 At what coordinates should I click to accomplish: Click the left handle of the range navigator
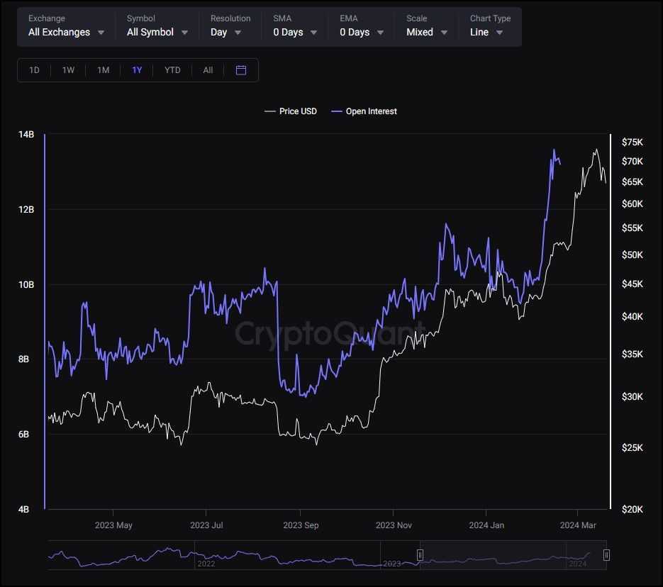(420, 555)
